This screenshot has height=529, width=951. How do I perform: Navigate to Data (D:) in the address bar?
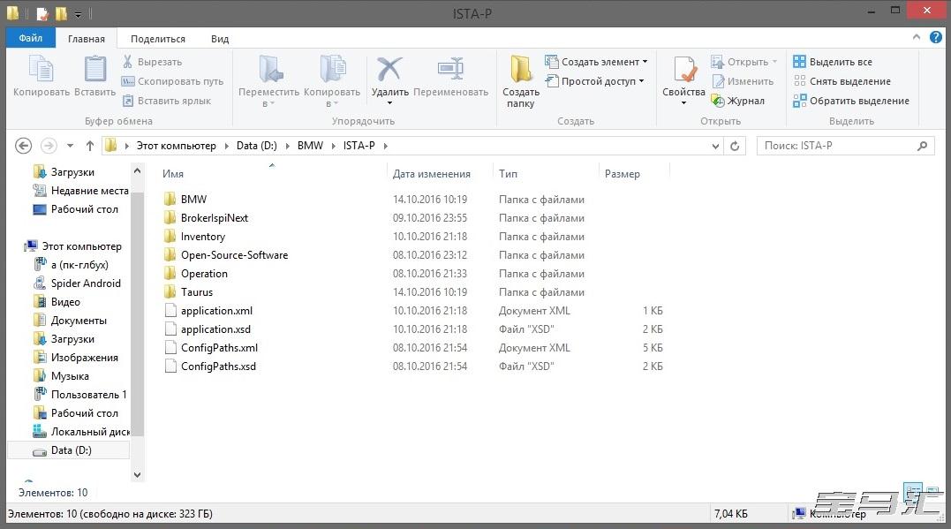coord(257,146)
